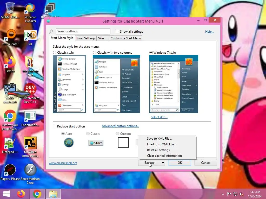Select the 'Windows 7 style' radio button
Viewport: 266px width, 199px height.
(x=151, y=52)
